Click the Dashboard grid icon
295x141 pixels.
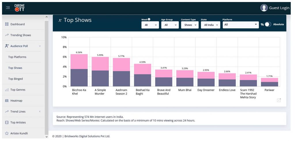click(x=7, y=24)
